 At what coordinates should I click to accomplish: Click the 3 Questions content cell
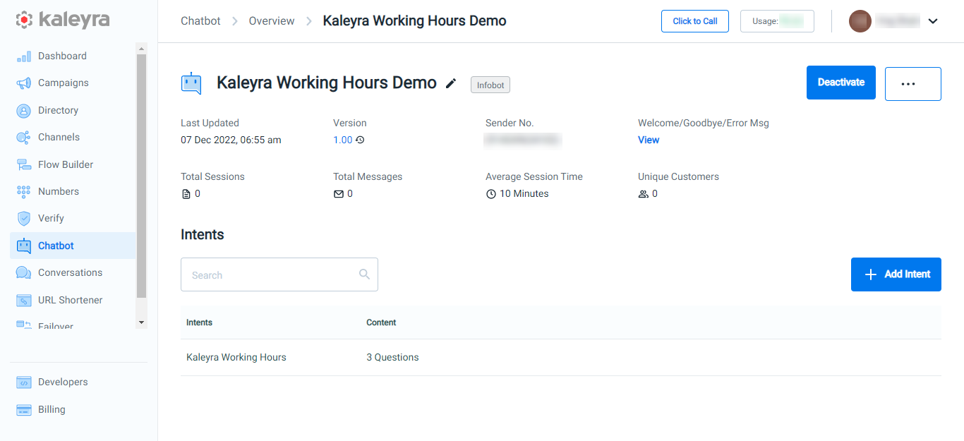(x=392, y=358)
